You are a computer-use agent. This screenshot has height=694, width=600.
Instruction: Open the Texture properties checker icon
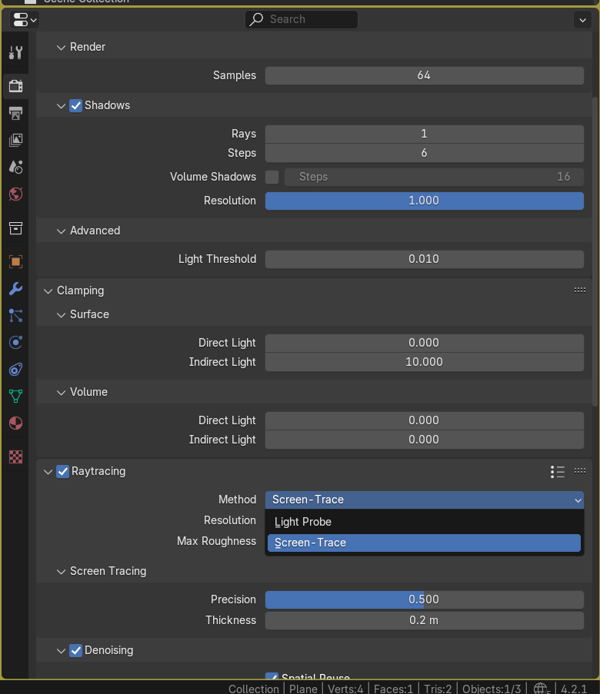click(15, 457)
